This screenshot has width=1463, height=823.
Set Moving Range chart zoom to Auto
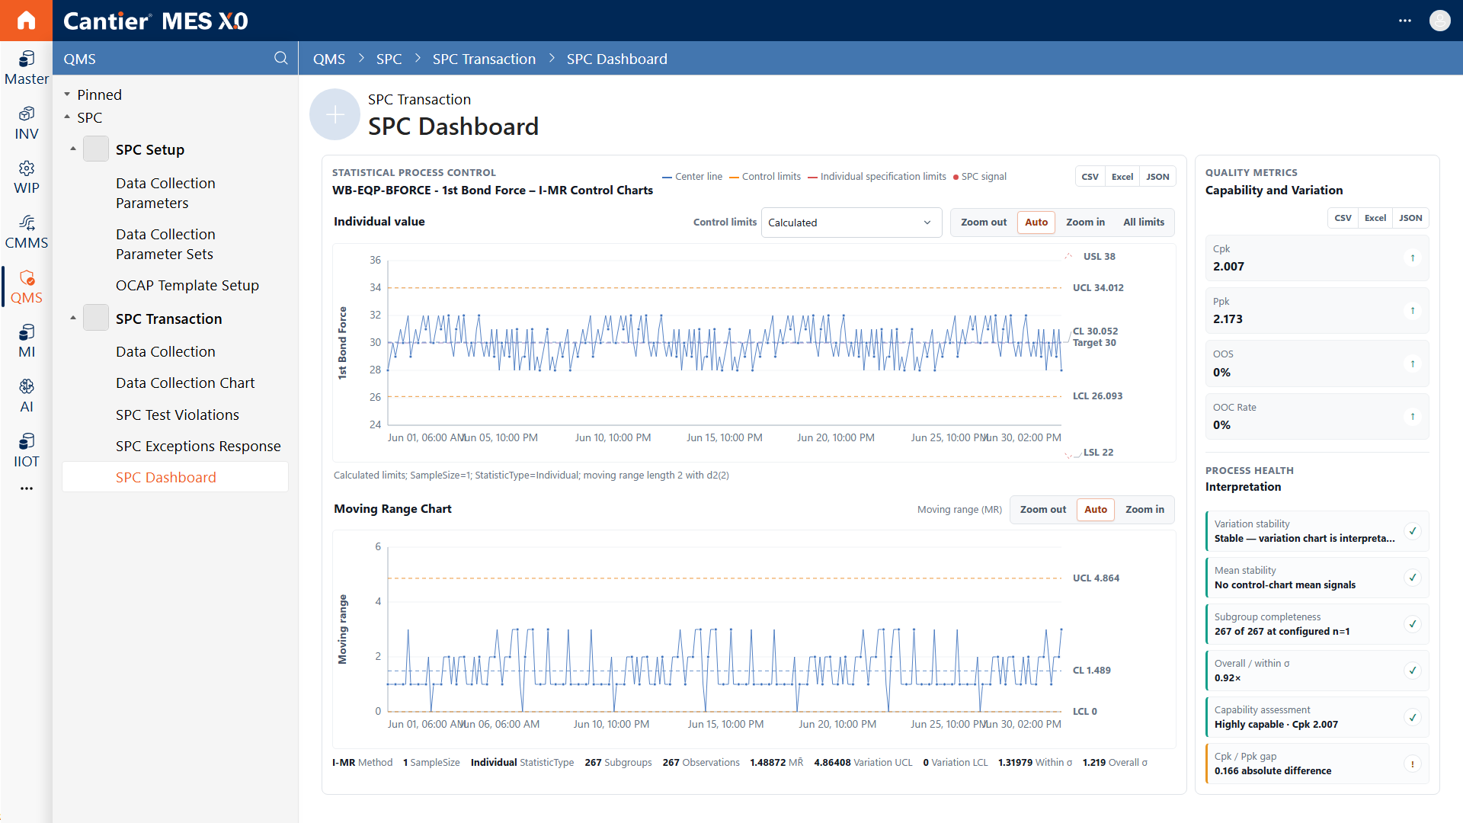tap(1096, 510)
